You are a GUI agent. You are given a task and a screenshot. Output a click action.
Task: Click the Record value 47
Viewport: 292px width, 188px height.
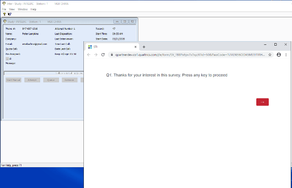(x=114, y=29)
